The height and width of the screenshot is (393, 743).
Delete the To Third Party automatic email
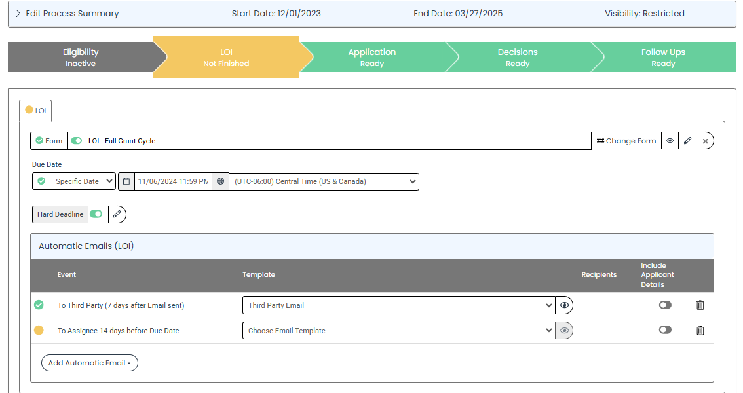pos(700,305)
